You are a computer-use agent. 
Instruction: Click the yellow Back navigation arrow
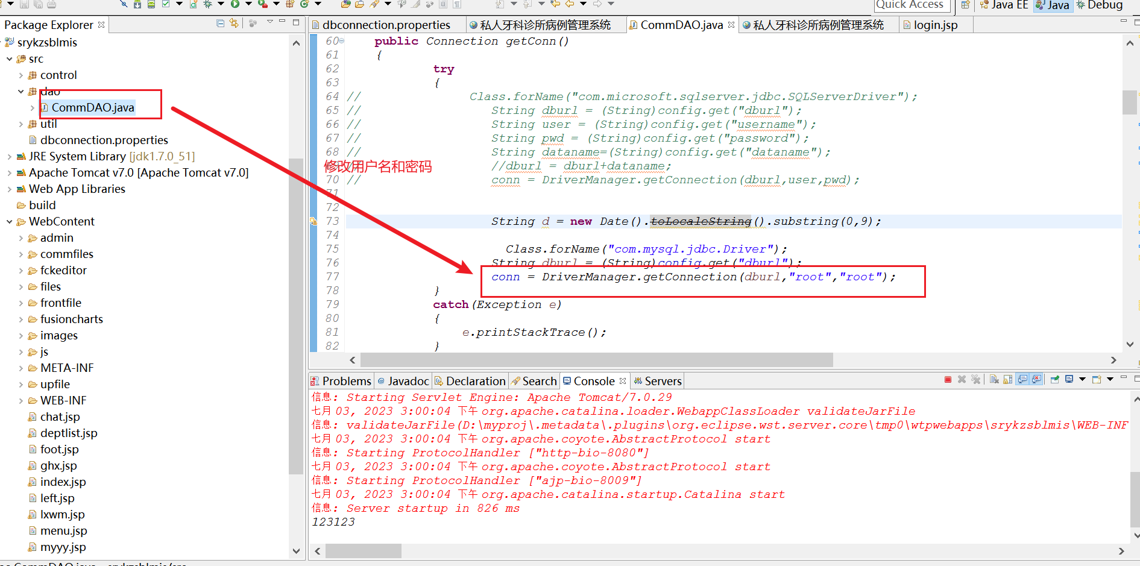coord(570,4)
